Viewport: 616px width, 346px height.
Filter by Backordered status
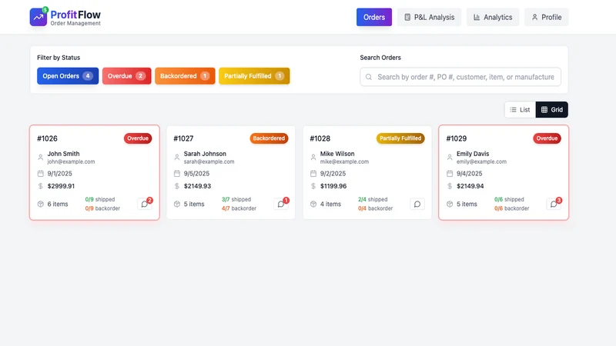point(185,76)
